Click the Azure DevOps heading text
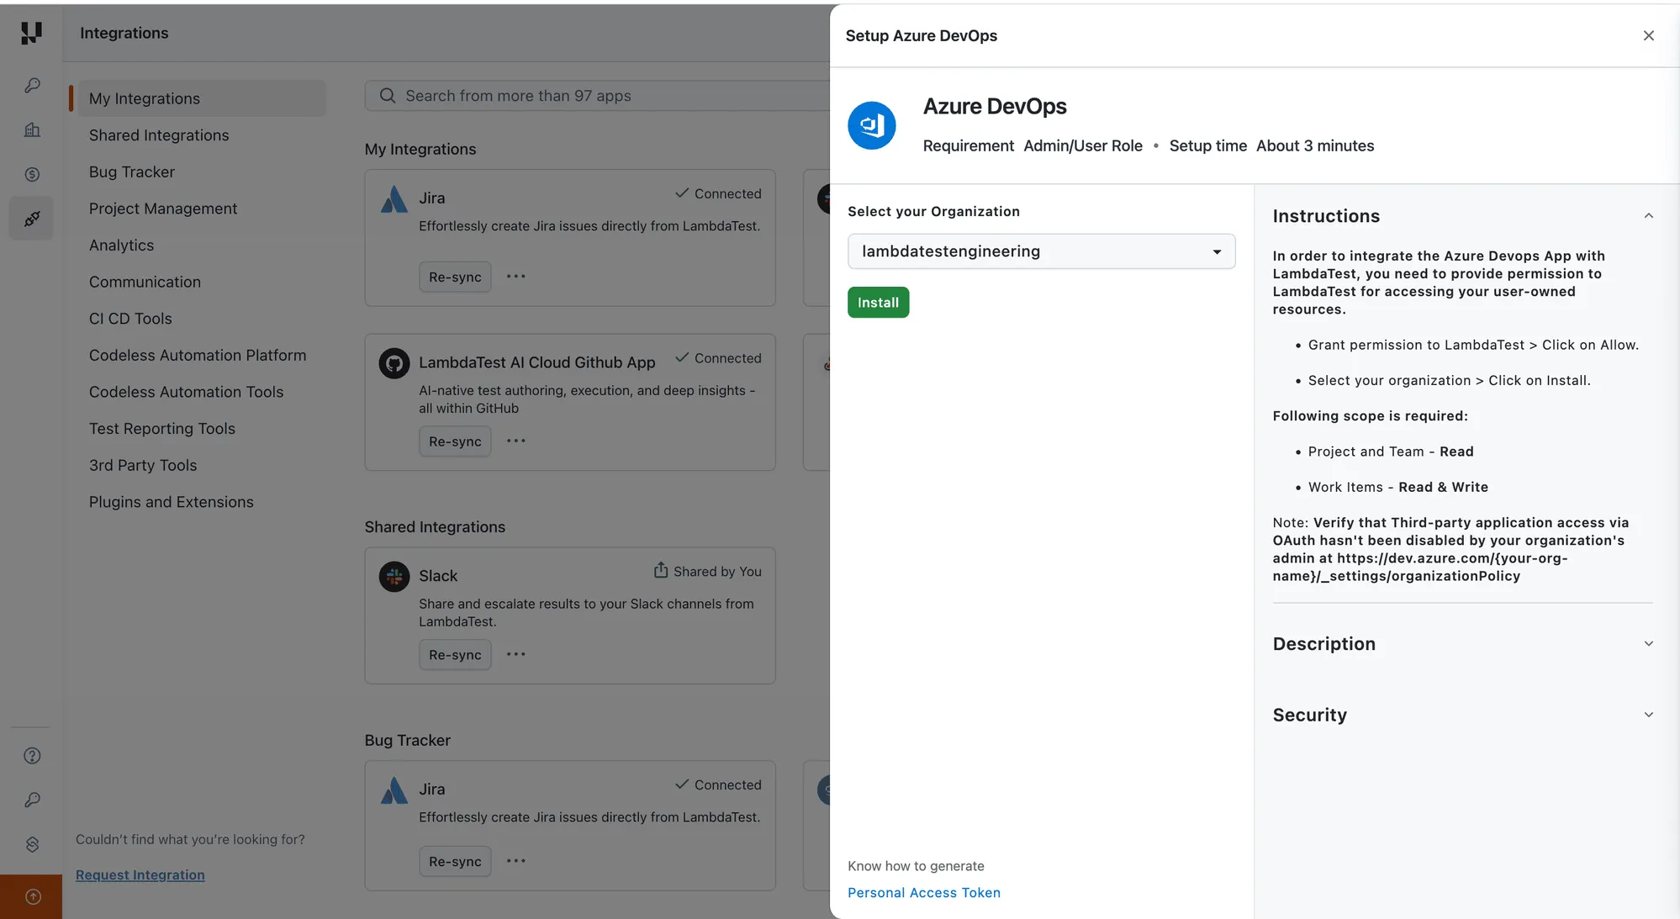 pyautogui.click(x=995, y=107)
